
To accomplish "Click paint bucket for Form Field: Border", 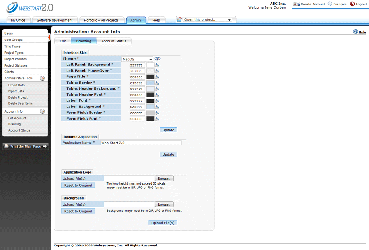I will [x=157, y=113].
